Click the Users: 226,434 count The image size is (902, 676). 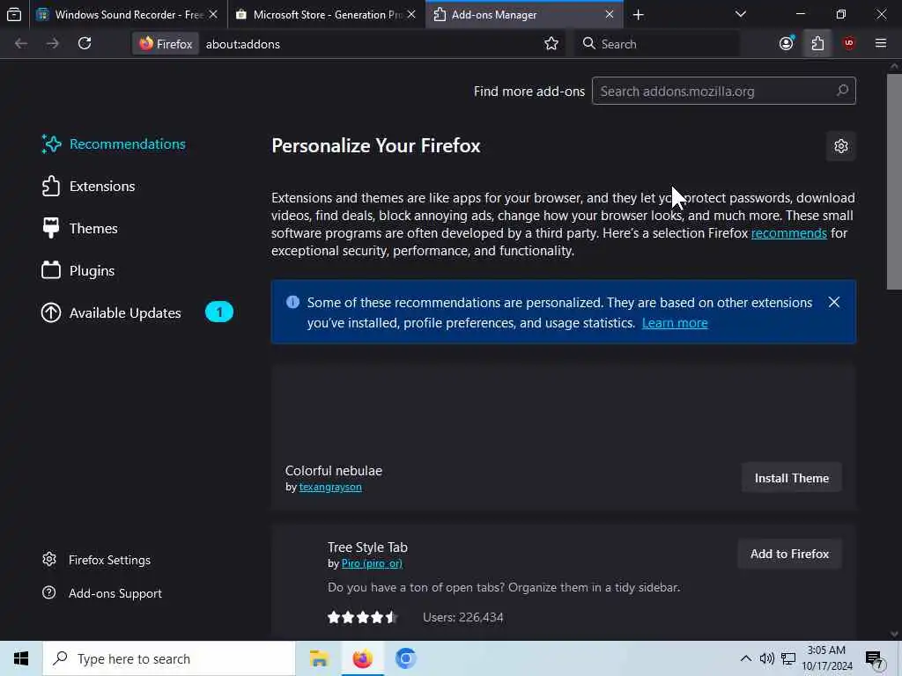(463, 617)
